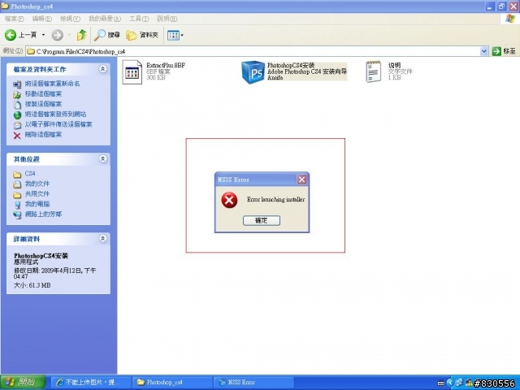Click the ExtractPlus.8BF file name
Screen dimensions: 520x390
coord(166,65)
